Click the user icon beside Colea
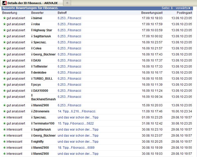This screenshot has width=197, height=157. [x=32, y=48]
